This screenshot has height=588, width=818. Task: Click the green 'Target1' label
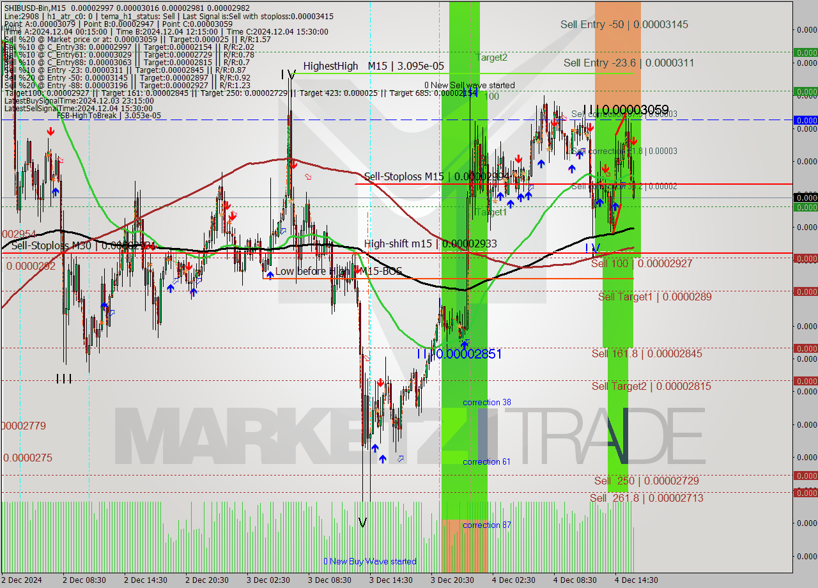[x=492, y=212]
